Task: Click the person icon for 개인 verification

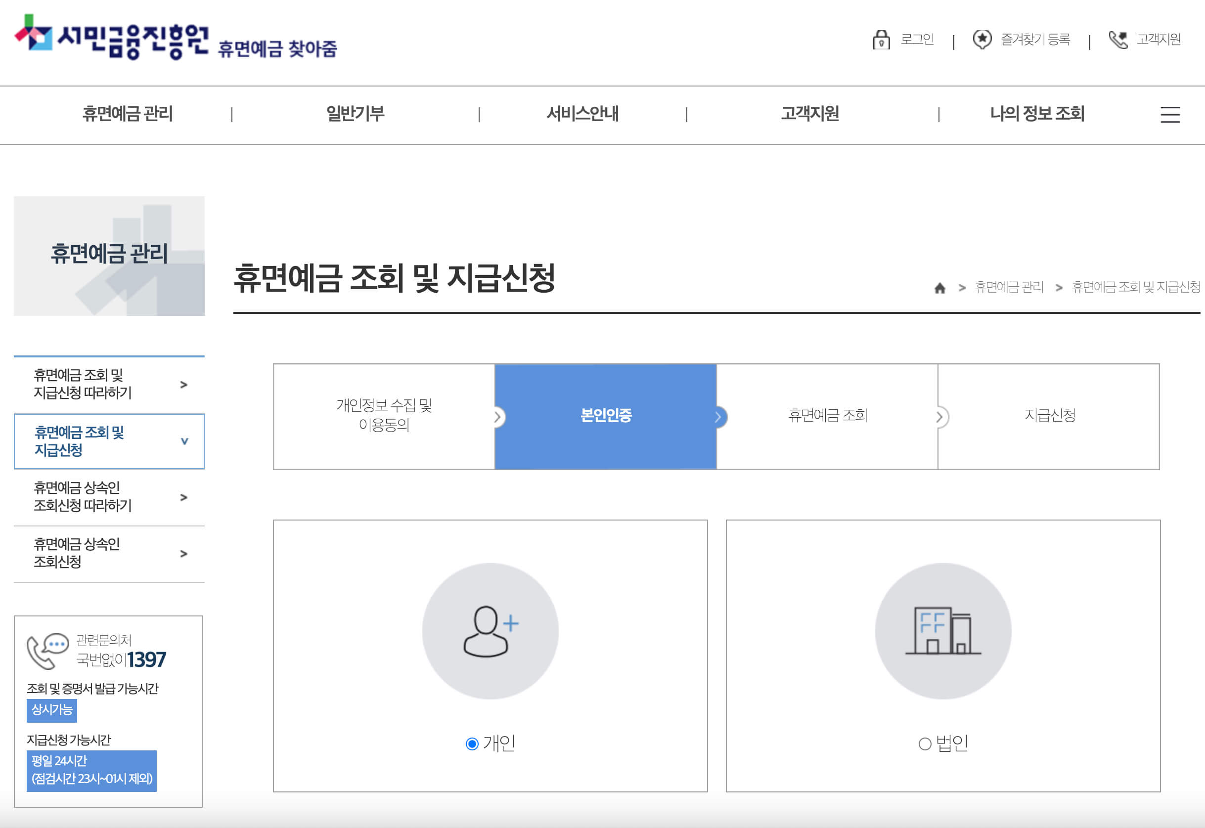Action: (490, 629)
